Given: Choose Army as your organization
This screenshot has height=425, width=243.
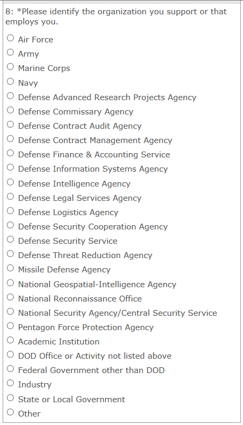Looking at the screenshot, I should click(10, 52).
